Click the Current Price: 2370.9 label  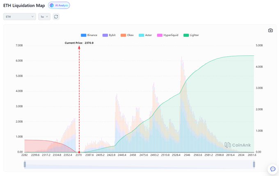coord(79,43)
